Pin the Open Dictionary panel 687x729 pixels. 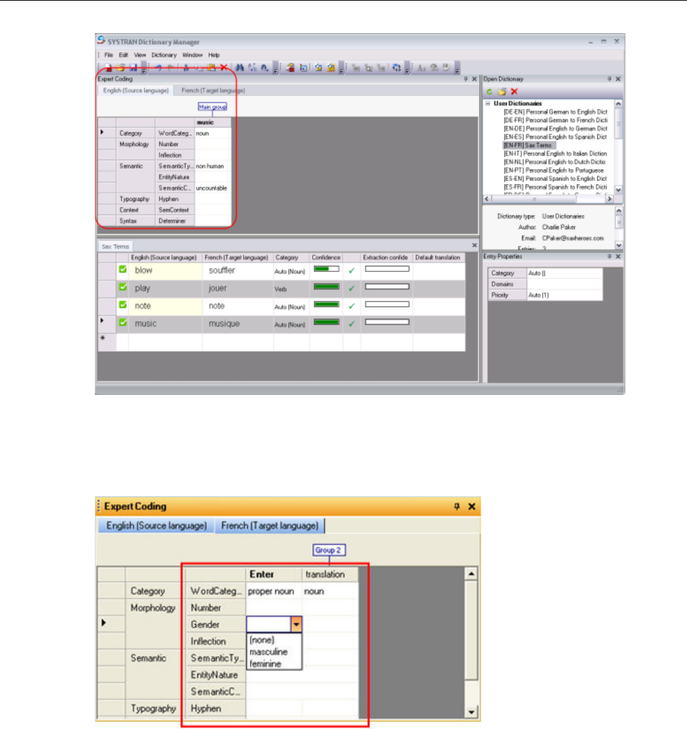point(609,79)
